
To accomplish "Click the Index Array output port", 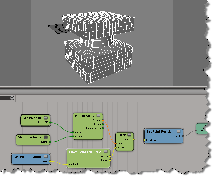I will [103, 128].
